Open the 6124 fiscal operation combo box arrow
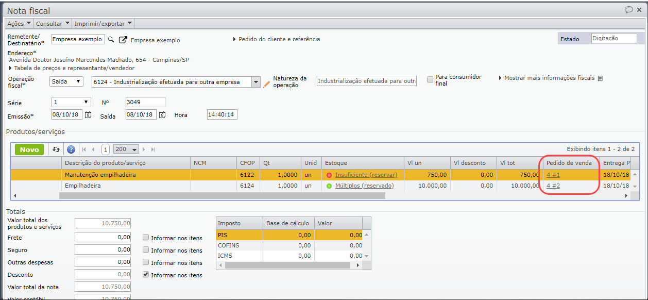Screen dimensions: 648x300 [x=256, y=82]
